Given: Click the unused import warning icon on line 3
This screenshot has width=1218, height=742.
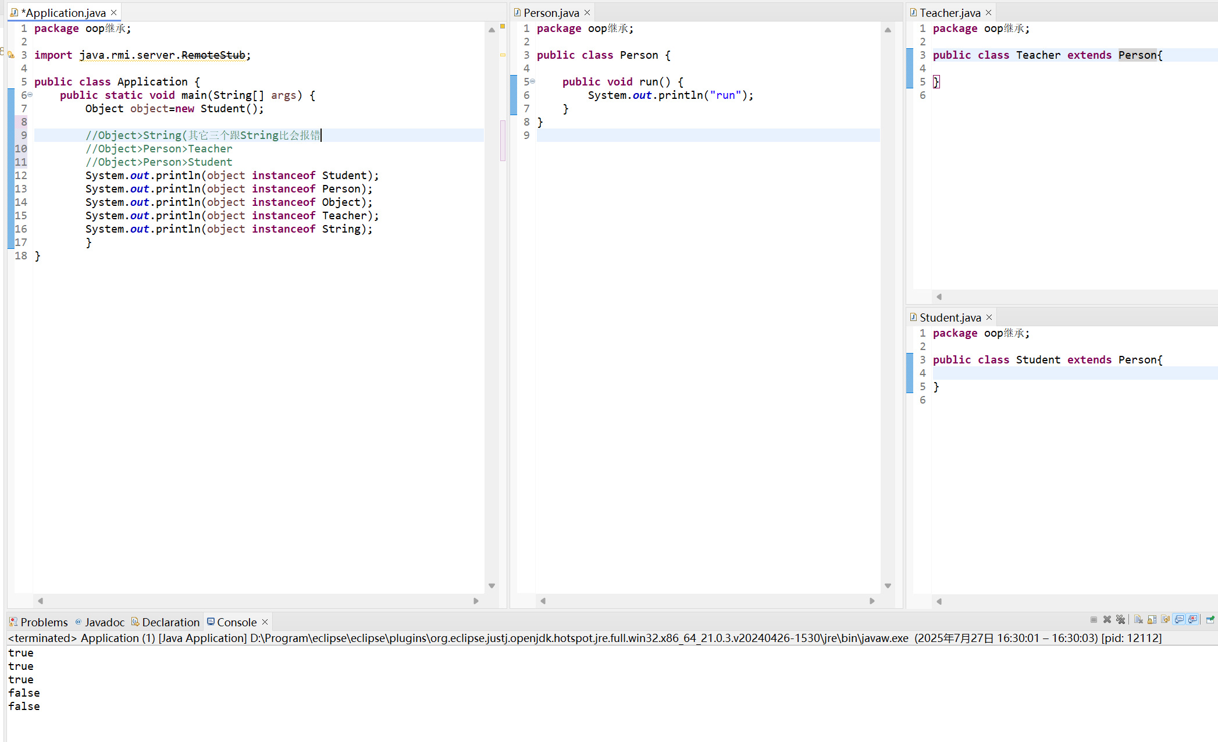Looking at the screenshot, I should 10,55.
